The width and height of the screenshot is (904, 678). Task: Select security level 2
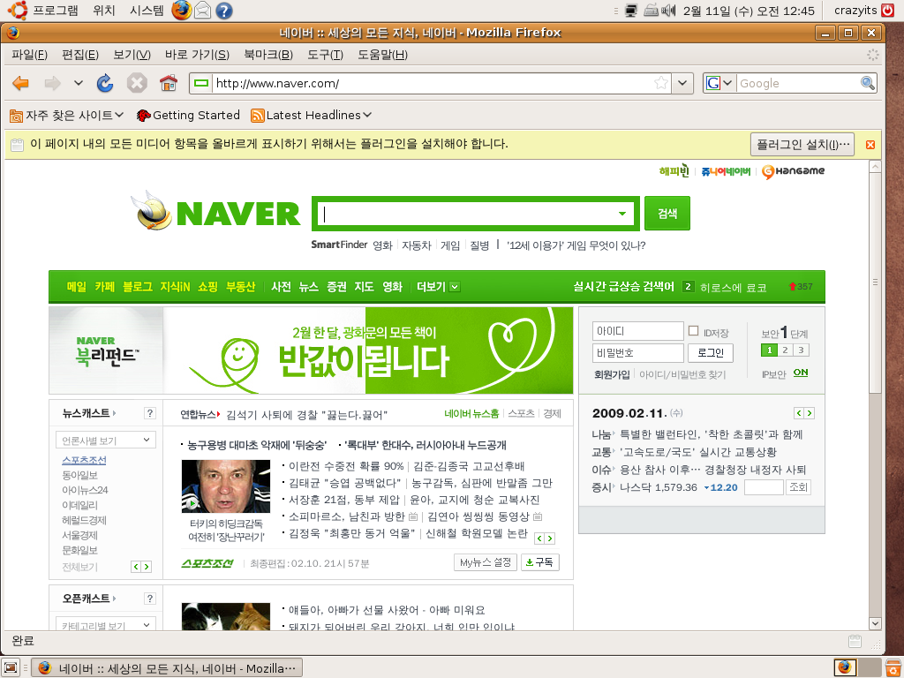(785, 350)
